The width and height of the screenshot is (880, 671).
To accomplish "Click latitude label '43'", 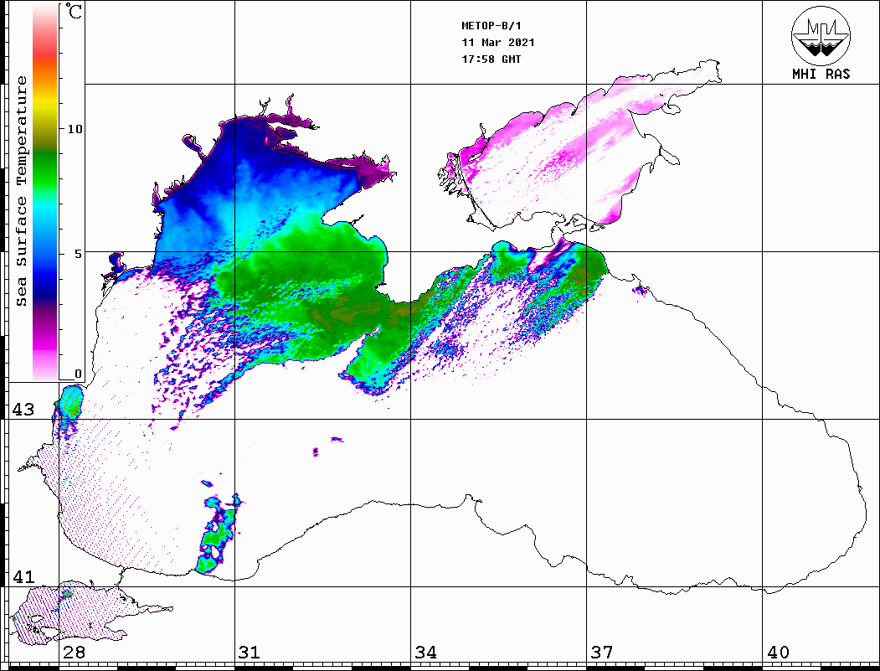I will [x=23, y=410].
